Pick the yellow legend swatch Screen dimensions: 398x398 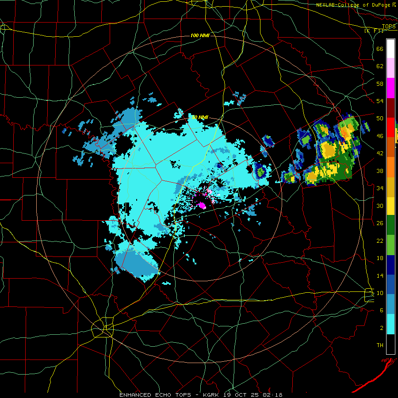(390, 206)
